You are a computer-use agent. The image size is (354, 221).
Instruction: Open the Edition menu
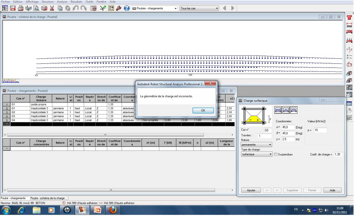[18, 2]
